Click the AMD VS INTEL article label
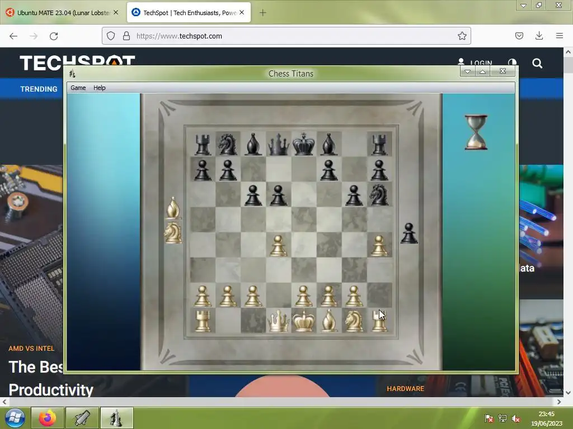The width and height of the screenshot is (573, 429). click(31, 349)
